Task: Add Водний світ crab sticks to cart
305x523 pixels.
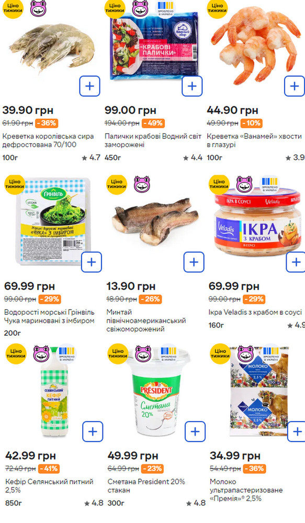Action: pyautogui.click(x=192, y=86)
